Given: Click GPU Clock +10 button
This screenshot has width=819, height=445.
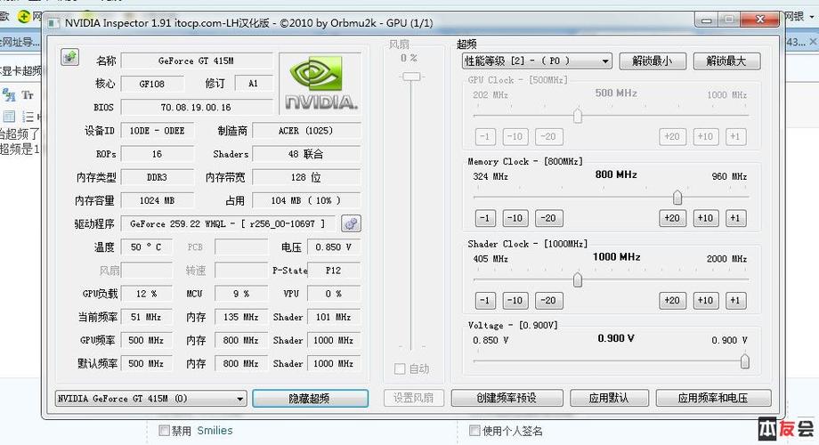Looking at the screenshot, I should (x=706, y=137).
